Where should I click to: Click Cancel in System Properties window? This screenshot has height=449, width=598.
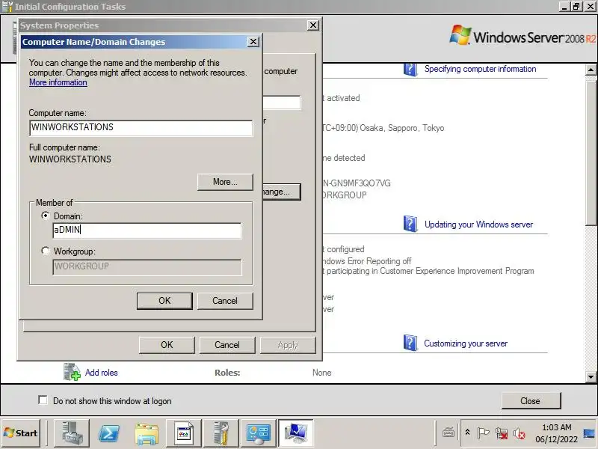tap(227, 345)
